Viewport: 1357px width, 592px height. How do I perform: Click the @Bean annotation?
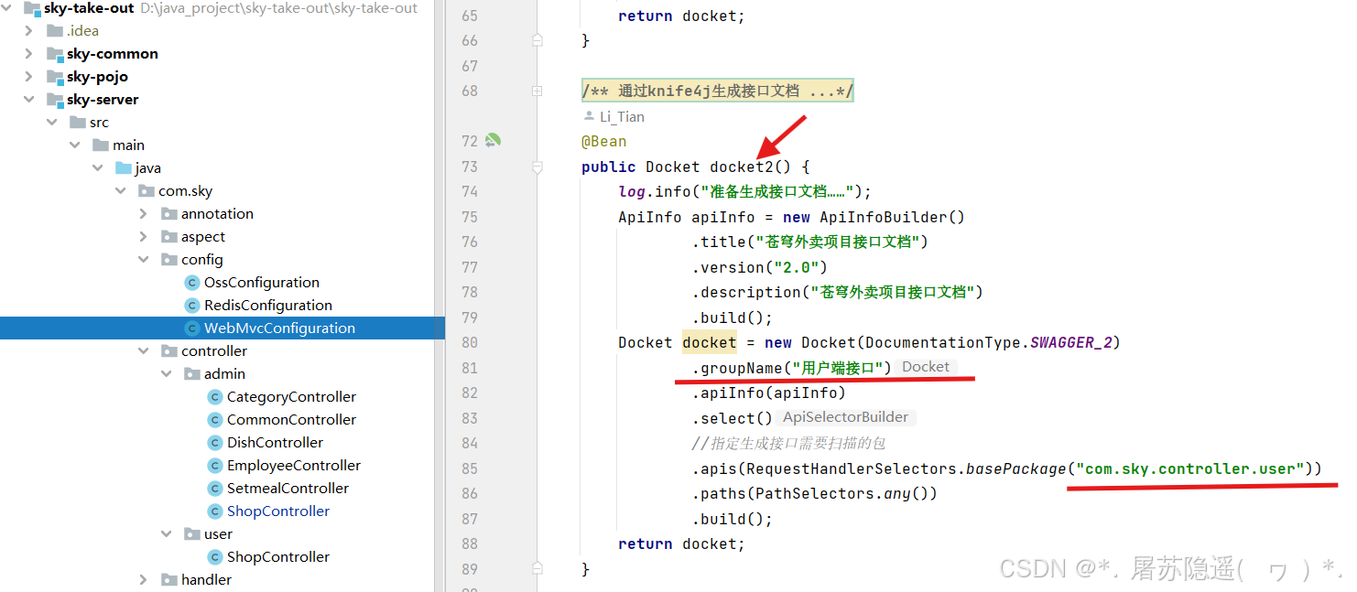604,141
